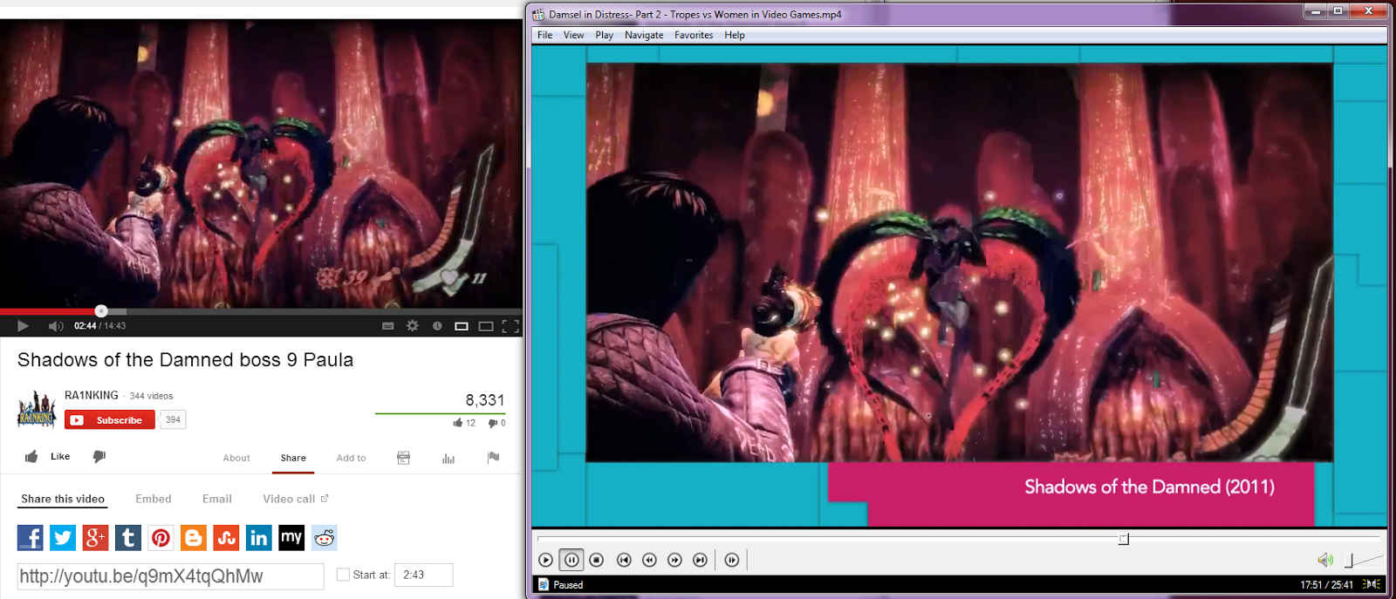Share video on Pinterest
Viewport: 1396px width, 599px height.
coord(161,538)
